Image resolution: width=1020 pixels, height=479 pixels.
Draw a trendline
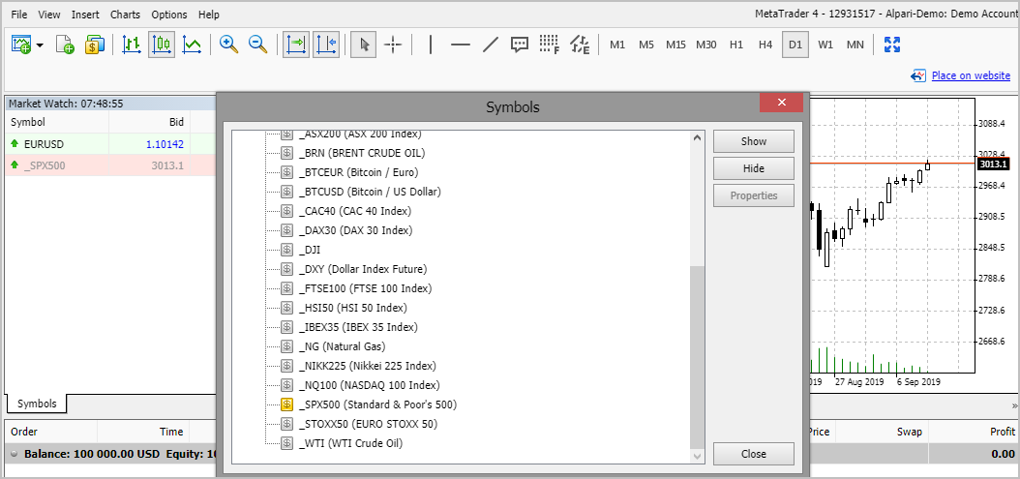[x=490, y=45]
